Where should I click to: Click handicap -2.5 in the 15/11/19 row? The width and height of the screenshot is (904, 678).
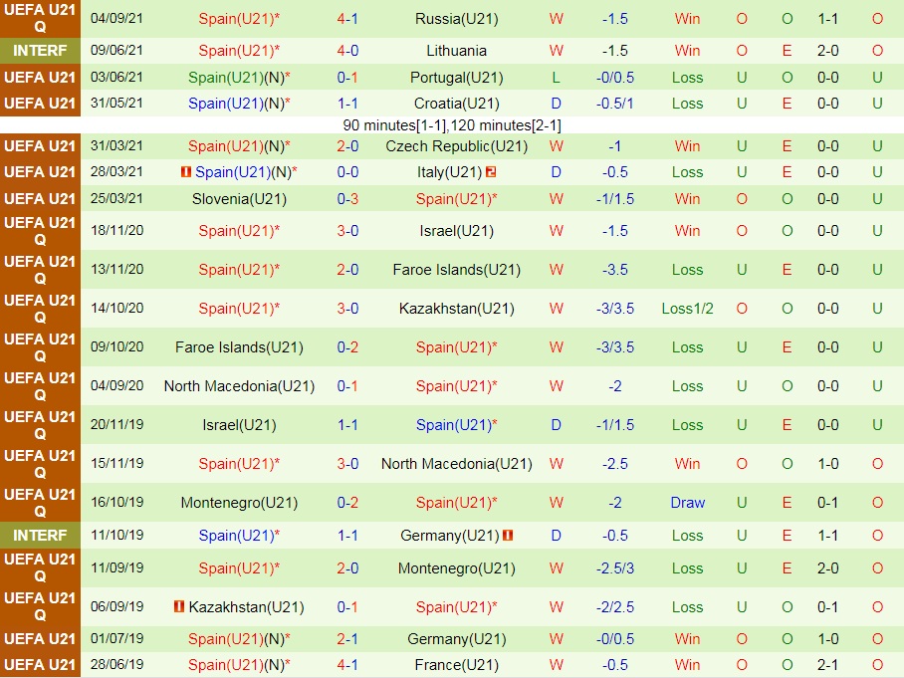(615, 464)
